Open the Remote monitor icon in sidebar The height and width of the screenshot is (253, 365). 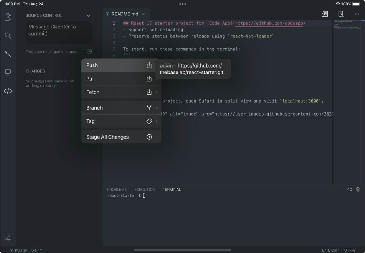[8, 72]
